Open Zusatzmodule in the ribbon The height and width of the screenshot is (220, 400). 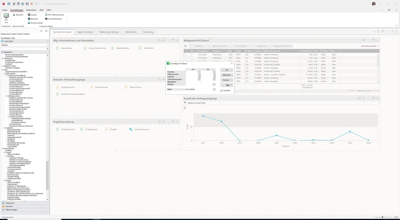coord(35,23)
